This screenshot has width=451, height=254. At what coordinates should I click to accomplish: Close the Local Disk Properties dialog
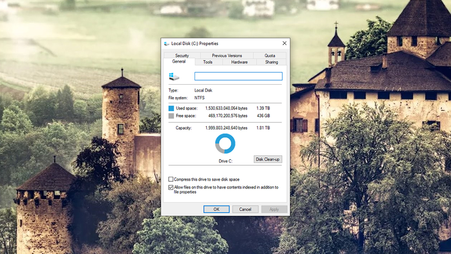point(285,43)
